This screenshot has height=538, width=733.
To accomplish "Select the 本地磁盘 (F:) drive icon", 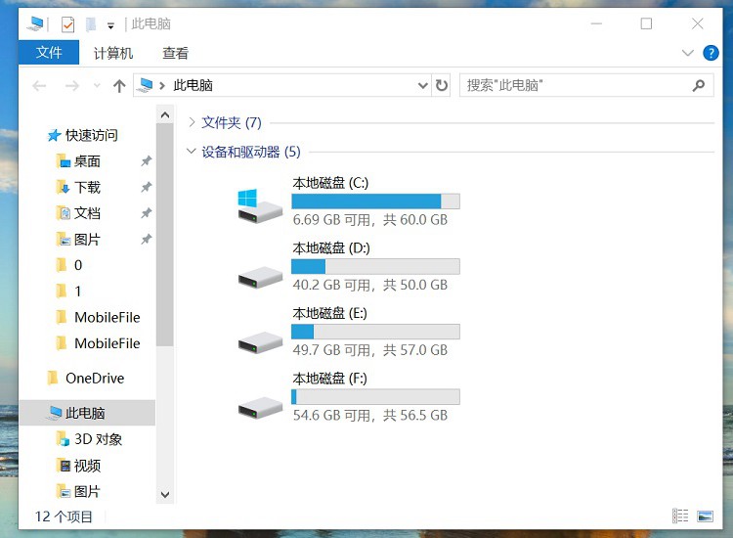I will pos(260,408).
